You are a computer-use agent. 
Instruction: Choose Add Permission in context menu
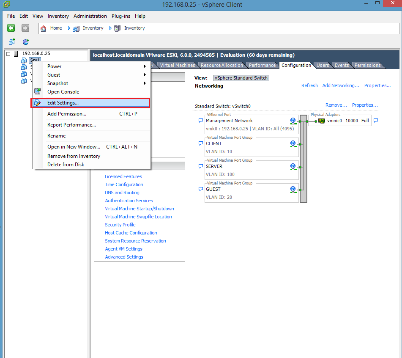point(91,114)
